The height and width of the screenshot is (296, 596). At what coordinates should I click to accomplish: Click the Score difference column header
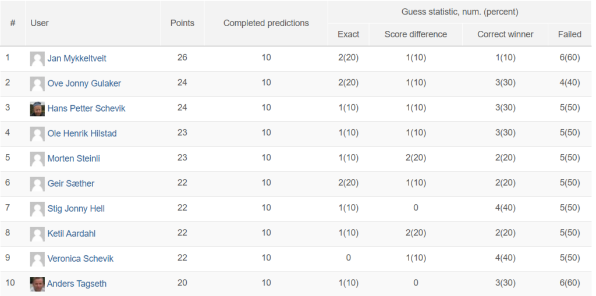(416, 34)
